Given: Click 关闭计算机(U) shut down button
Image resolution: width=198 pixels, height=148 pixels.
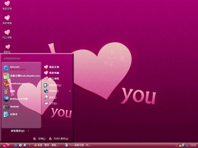Looking at the screenshot, I should tap(59, 138).
